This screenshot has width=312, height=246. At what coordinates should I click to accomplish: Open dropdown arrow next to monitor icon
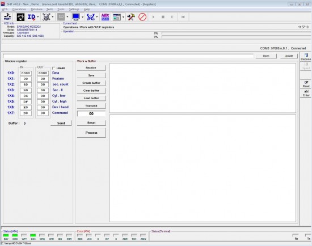(x=82, y=17)
